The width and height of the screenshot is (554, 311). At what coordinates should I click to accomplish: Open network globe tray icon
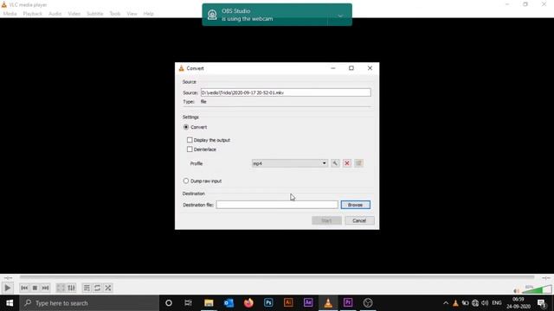point(475,303)
